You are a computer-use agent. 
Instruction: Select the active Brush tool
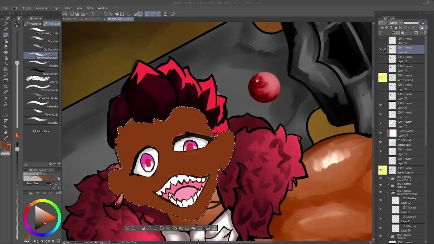pyautogui.click(x=6, y=35)
